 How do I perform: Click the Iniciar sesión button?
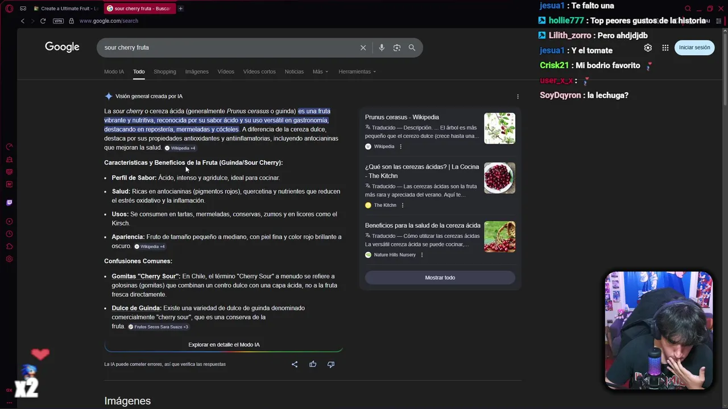pyautogui.click(x=694, y=48)
